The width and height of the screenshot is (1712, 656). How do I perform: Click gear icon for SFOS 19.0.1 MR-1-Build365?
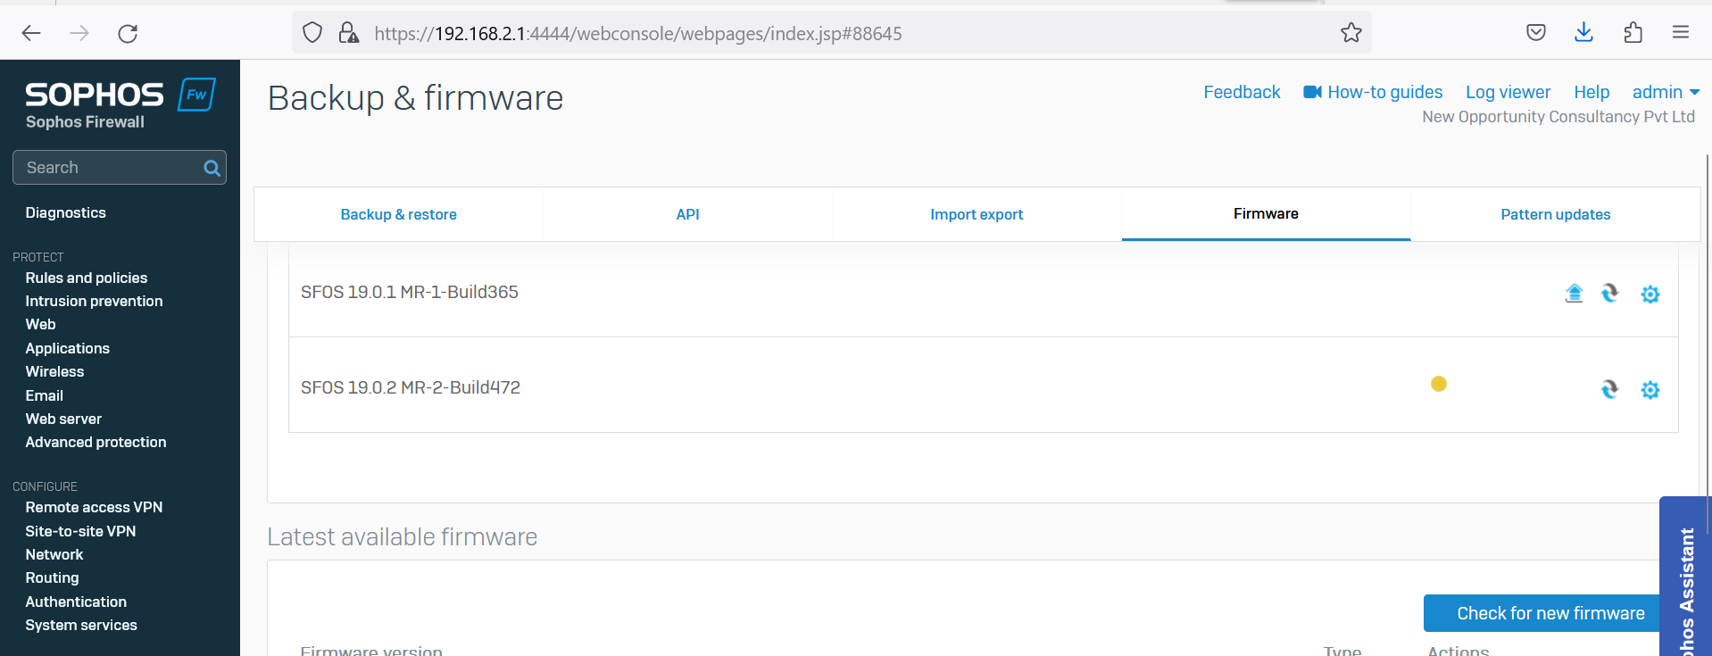(1650, 295)
